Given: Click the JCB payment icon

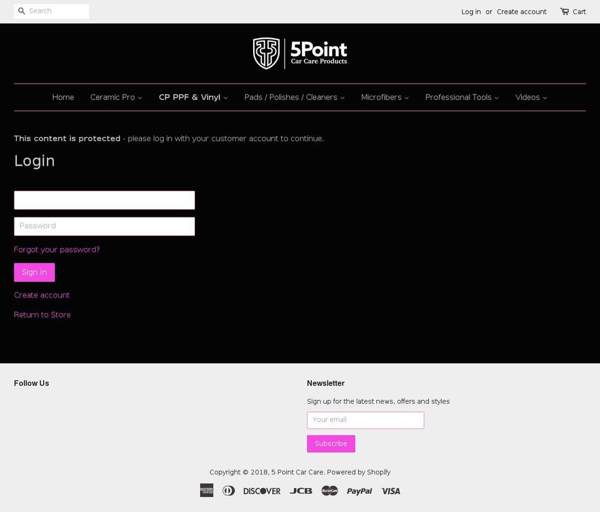Looking at the screenshot, I should click(x=301, y=491).
